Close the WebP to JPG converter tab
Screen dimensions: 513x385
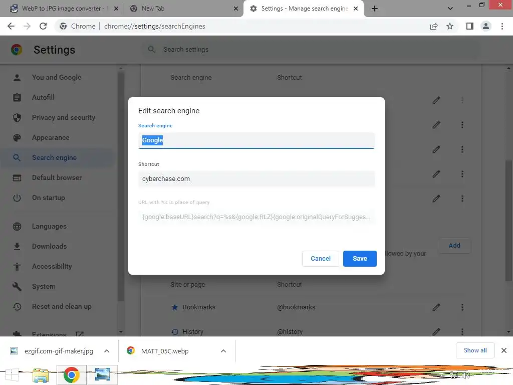point(116,9)
